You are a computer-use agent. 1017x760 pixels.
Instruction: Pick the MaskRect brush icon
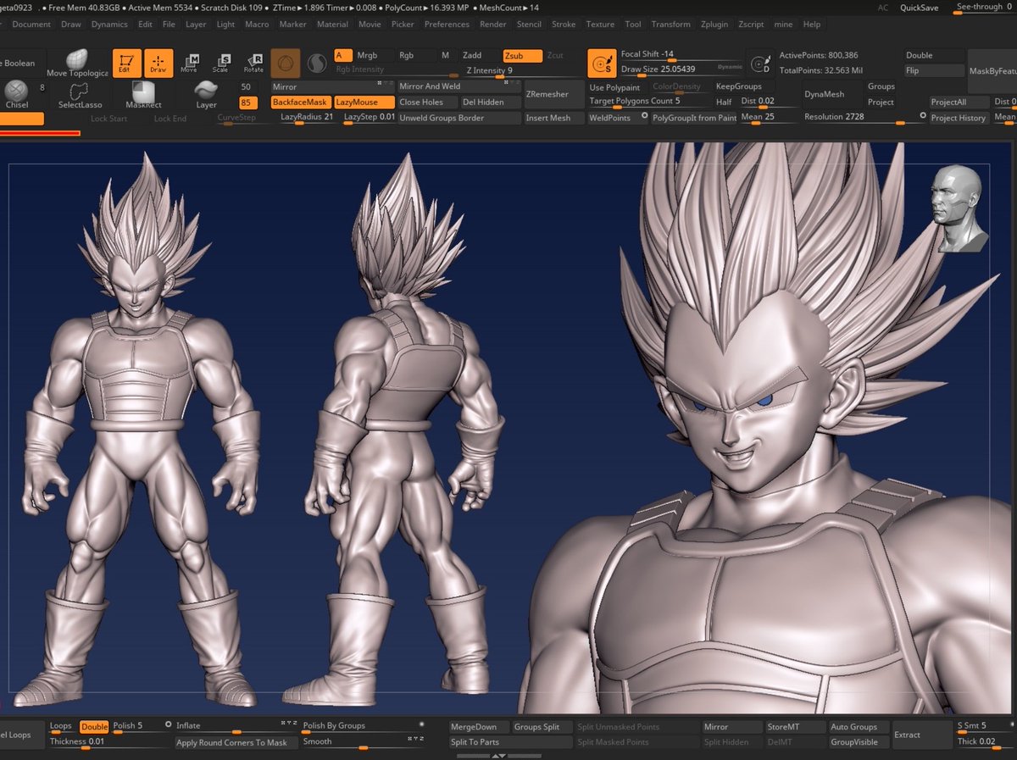143,95
